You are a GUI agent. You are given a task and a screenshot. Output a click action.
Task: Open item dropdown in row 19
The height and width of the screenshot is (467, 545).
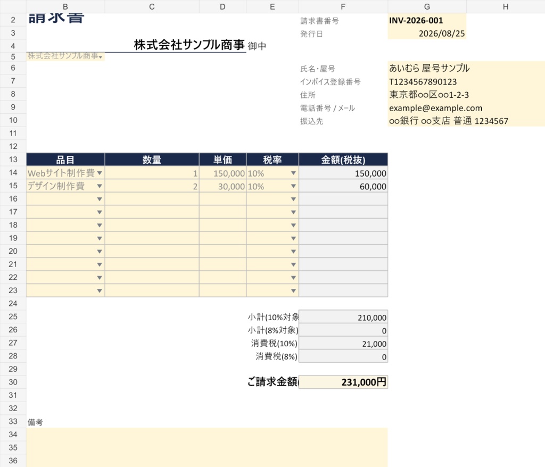100,238
